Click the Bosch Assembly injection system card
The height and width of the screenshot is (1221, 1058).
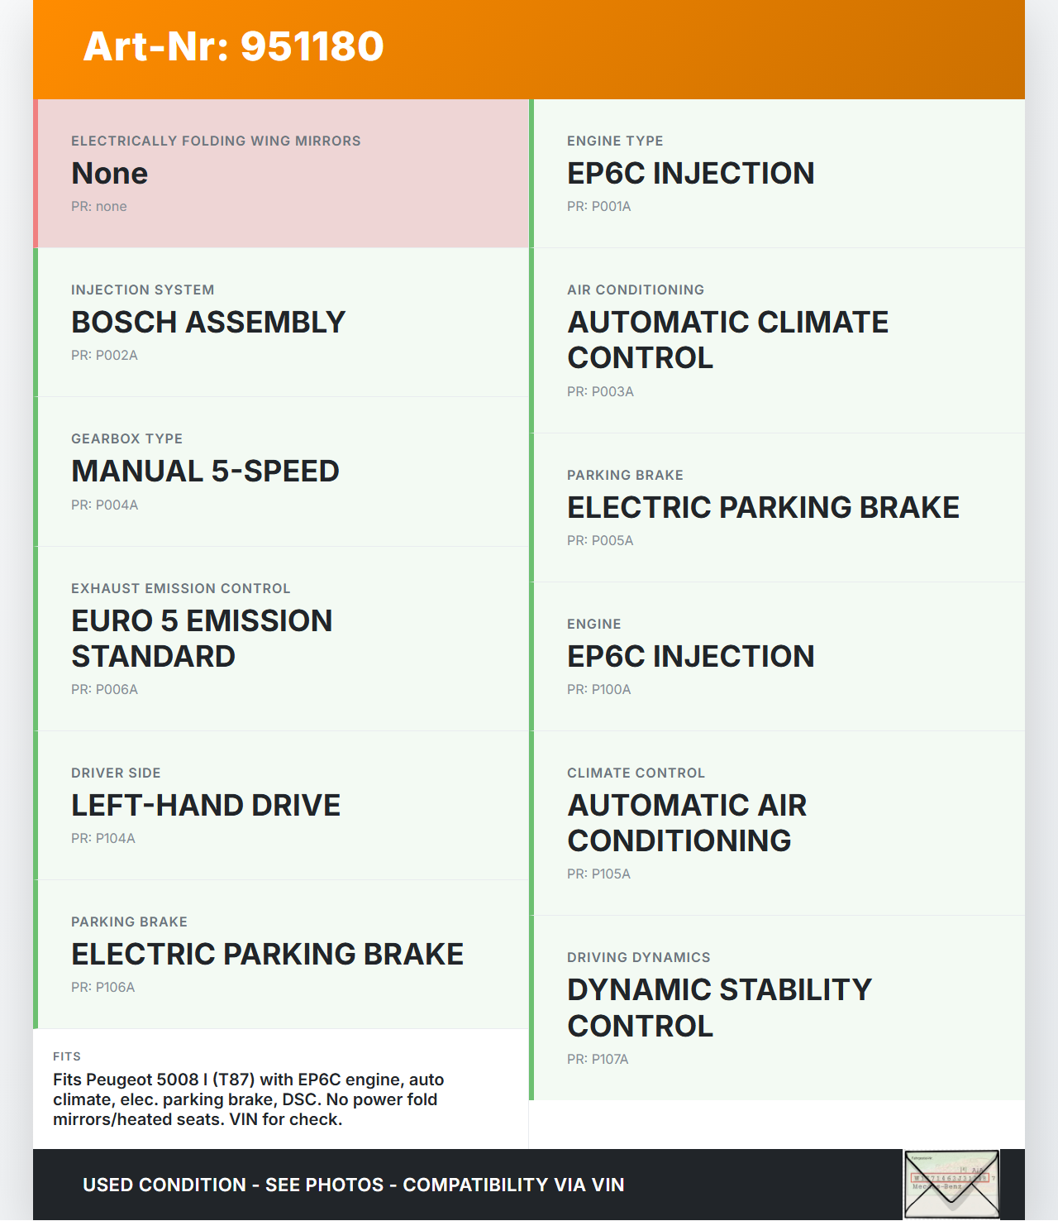pos(283,323)
